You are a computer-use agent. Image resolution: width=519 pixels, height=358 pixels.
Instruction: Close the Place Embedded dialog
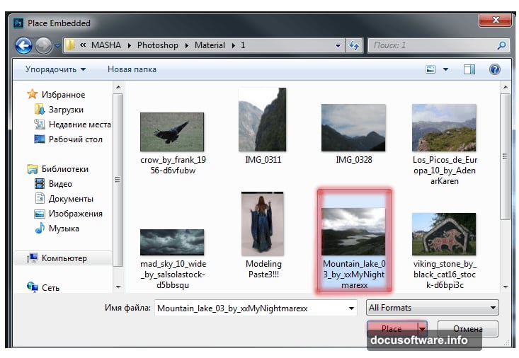496,20
